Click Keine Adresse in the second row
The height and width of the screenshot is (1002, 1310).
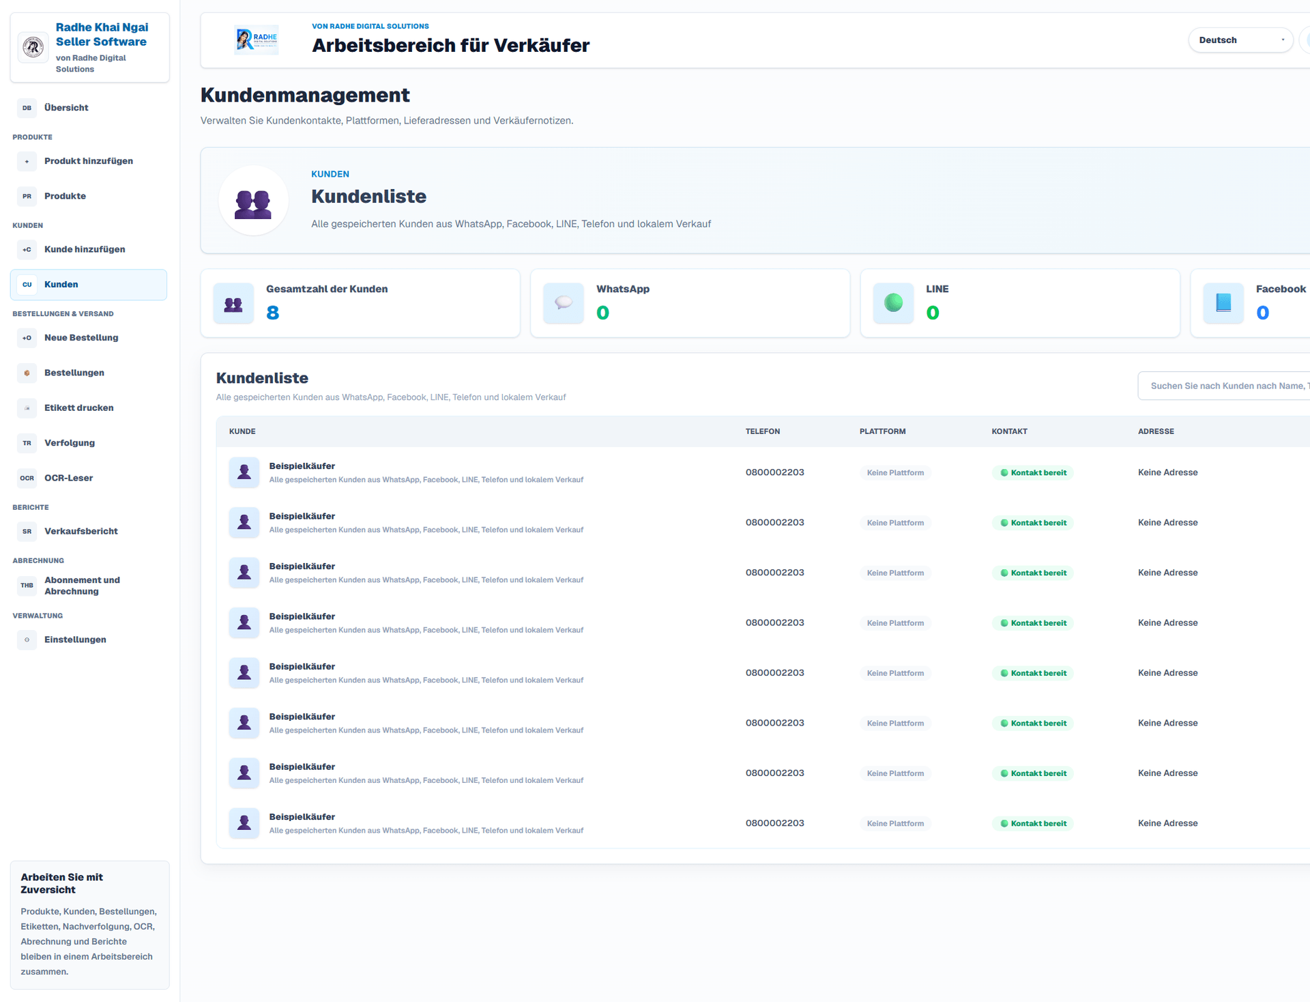(x=1167, y=523)
